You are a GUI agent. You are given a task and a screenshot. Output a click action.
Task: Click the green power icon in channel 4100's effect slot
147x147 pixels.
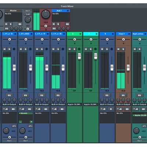(31, 122)
